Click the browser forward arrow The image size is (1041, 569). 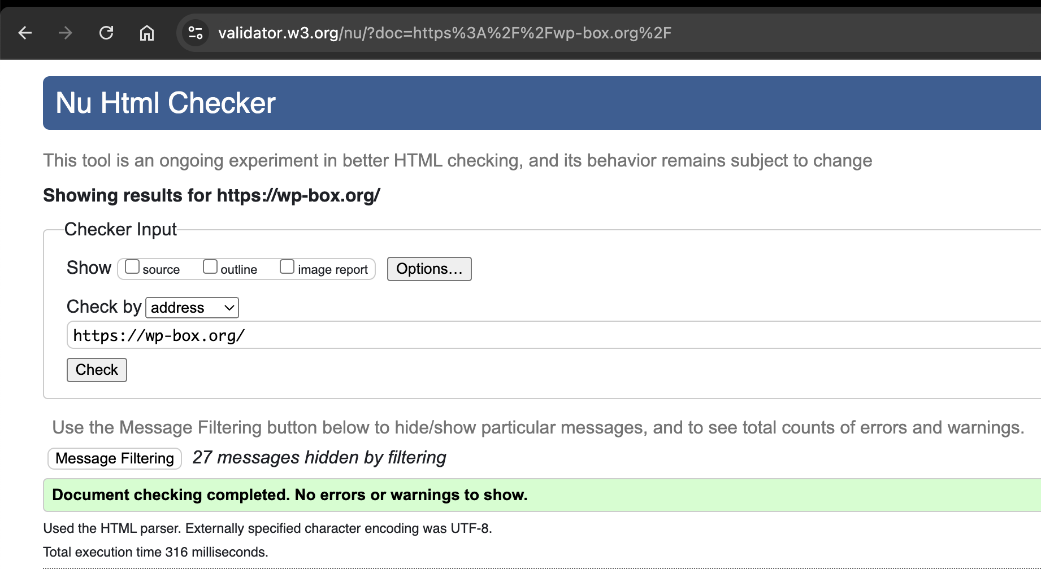(x=66, y=33)
